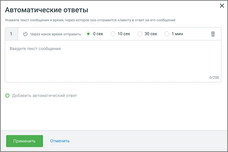This screenshot has height=152, width=228.
Task: Click the '0 сек' label text
Action: coord(98,34)
